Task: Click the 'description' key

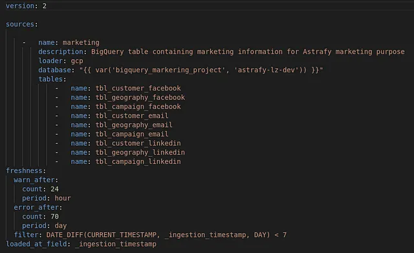Action: coord(61,52)
